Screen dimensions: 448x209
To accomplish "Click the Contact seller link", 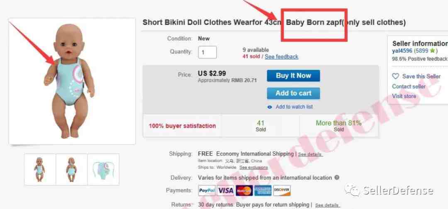I will coord(409,86).
